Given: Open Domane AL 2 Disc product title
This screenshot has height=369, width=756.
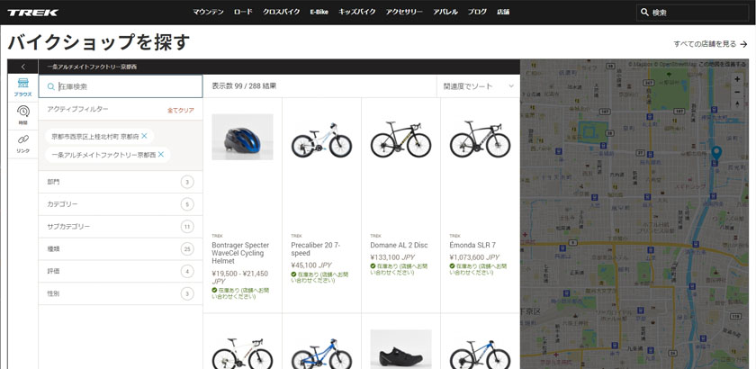Looking at the screenshot, I should tap(399, 245).
